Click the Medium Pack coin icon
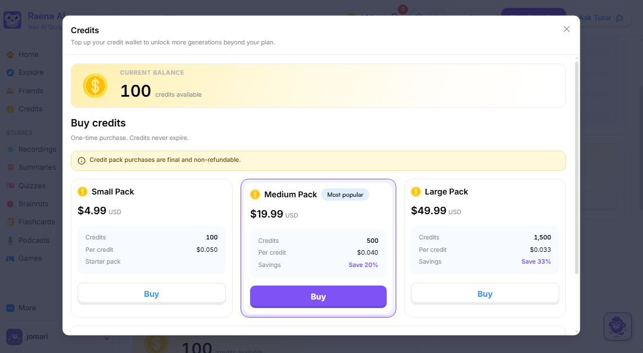Image resolution: width=643 pixels, height=353 pixels. pyautogui.click(x=255, y=194)
